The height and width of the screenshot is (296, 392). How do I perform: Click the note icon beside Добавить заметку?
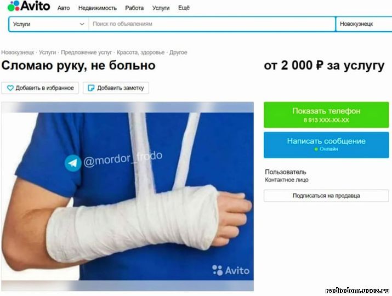tap(91, 88)
